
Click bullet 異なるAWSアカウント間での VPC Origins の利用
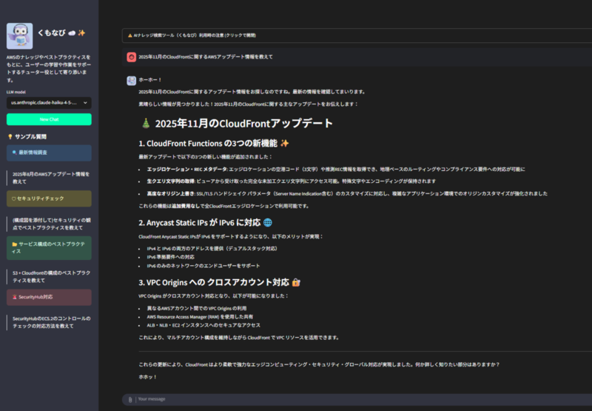click(197, 309)
